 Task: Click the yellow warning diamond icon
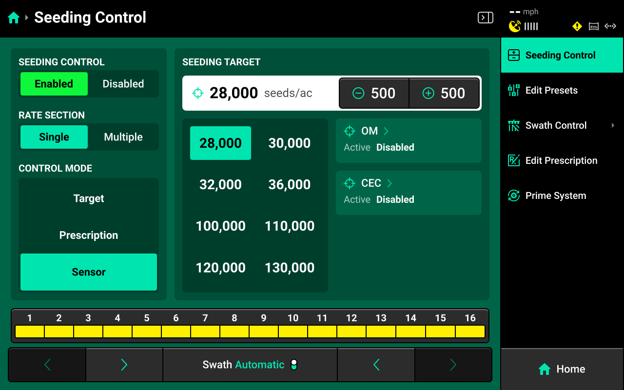577,26
